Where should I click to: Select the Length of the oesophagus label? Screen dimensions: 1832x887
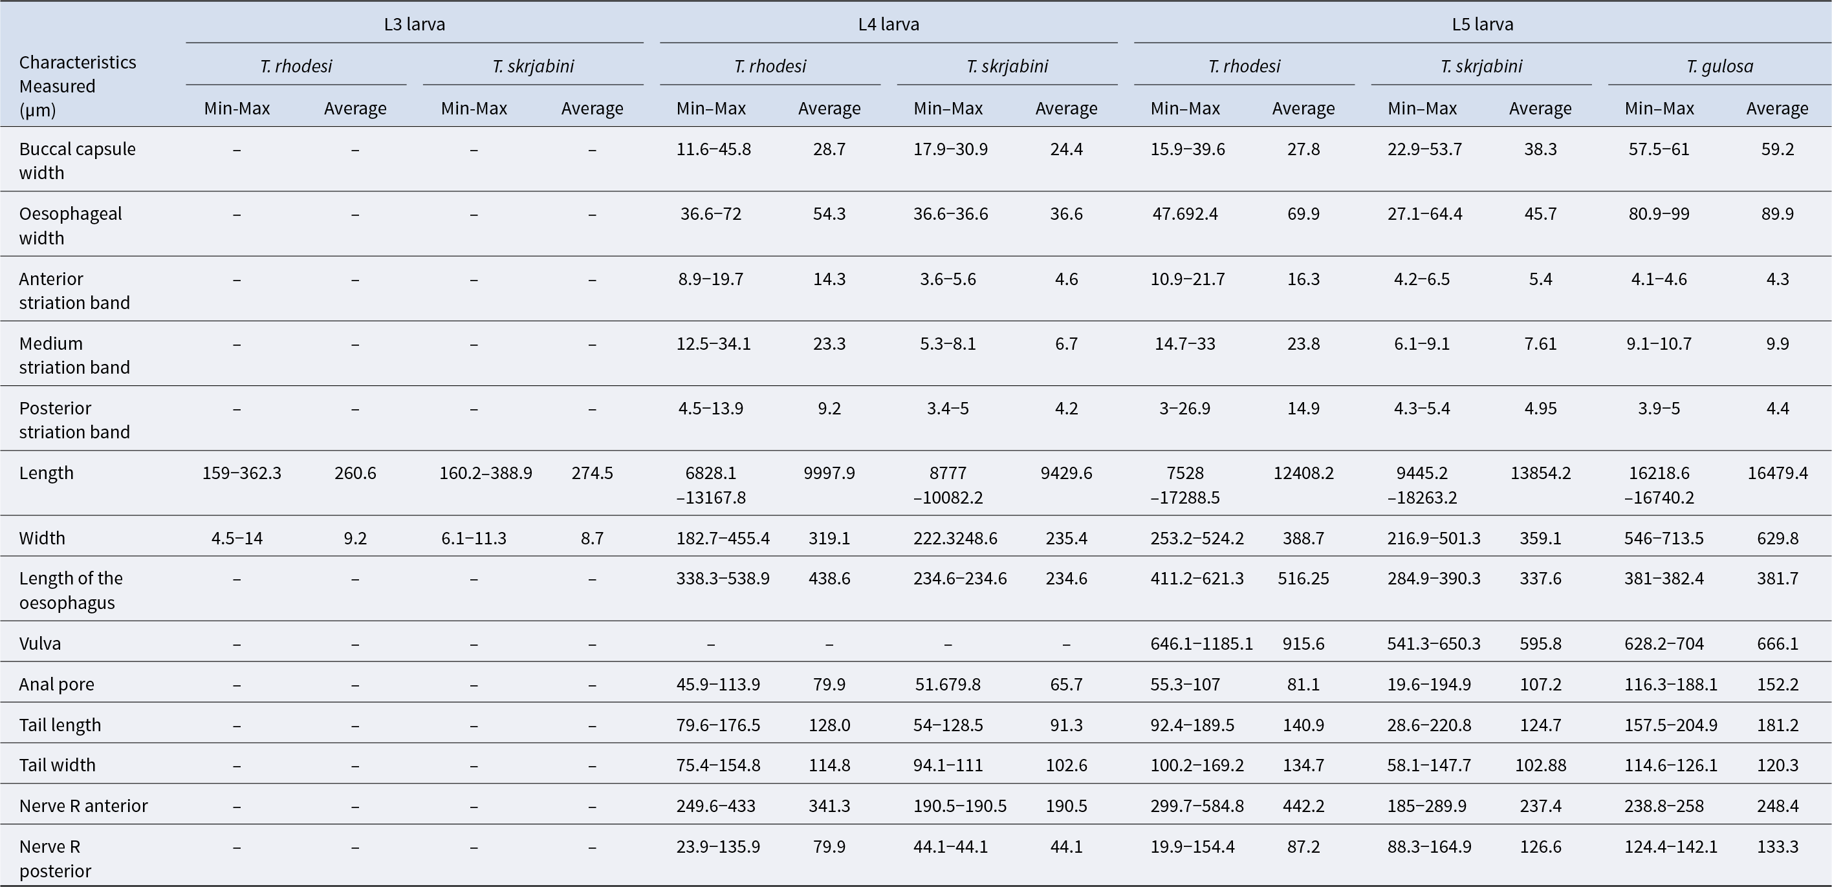tap(71, 590)
